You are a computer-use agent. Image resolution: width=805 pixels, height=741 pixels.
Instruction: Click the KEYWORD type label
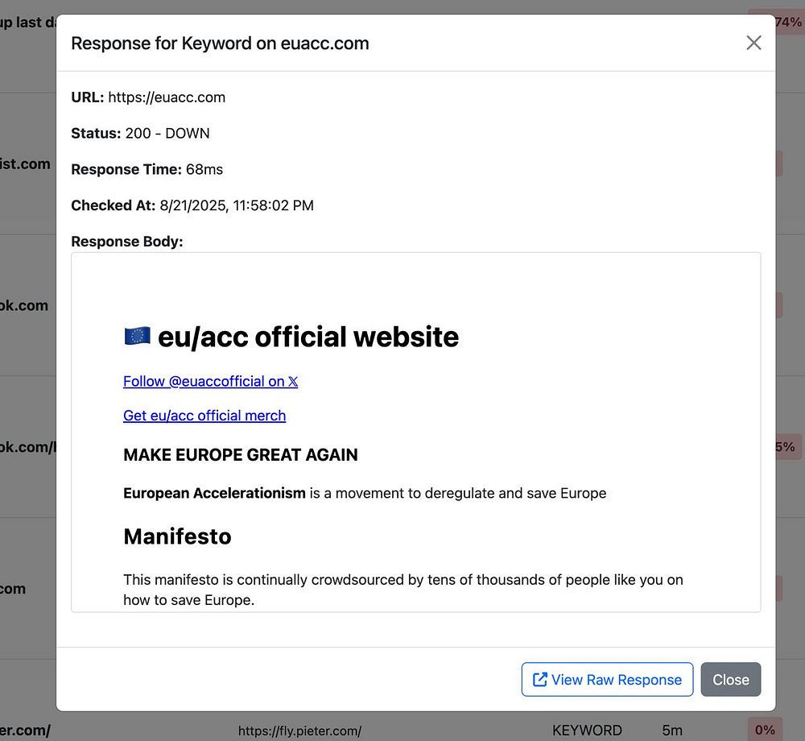tap(587, 731)
